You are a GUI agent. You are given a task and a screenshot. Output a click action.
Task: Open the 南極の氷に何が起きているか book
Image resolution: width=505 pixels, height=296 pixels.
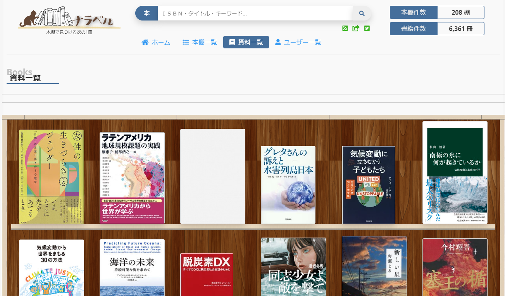(x=455, y=173)
